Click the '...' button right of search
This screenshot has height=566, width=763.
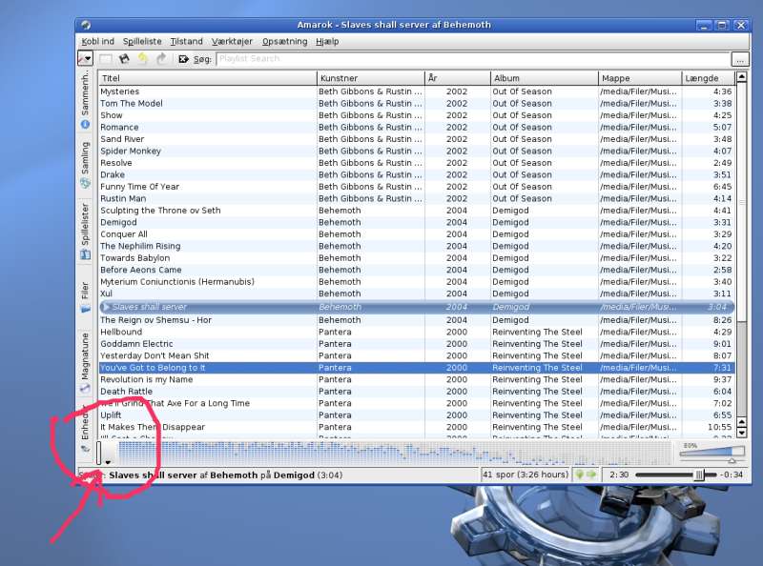coord(739,59)
